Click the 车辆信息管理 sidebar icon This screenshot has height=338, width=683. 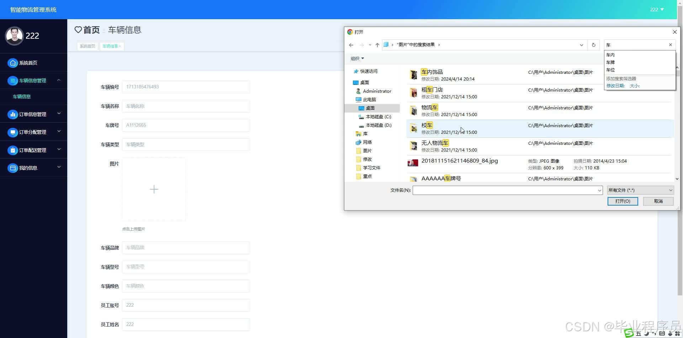[13, 81]
